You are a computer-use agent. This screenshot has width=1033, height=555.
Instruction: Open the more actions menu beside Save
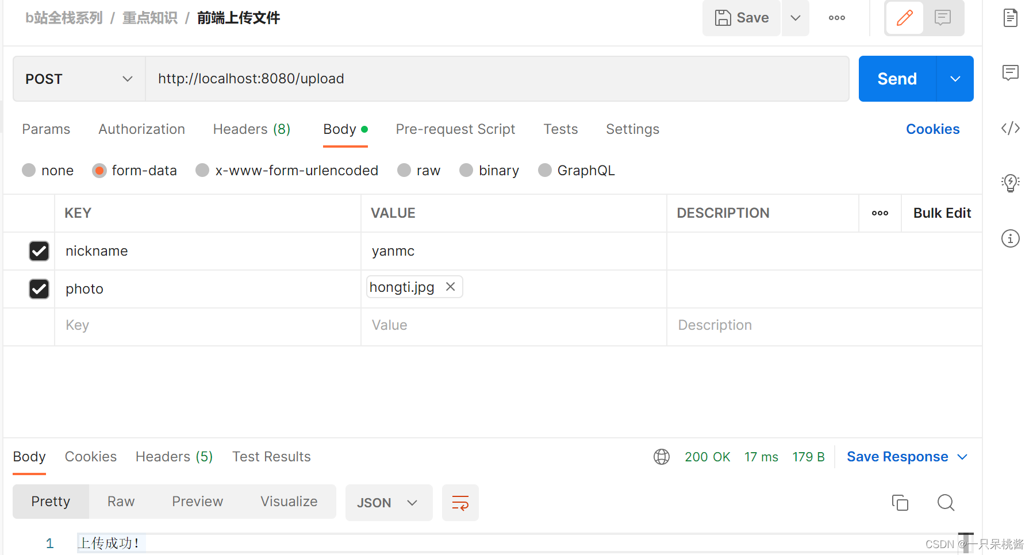[x=837, y=18]
